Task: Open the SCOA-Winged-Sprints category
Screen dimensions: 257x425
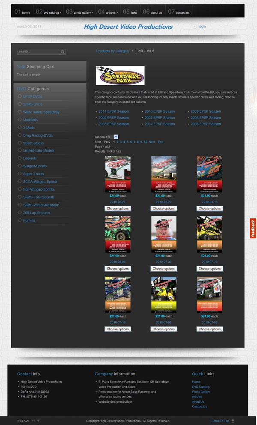Action: (x=40, y=182)
